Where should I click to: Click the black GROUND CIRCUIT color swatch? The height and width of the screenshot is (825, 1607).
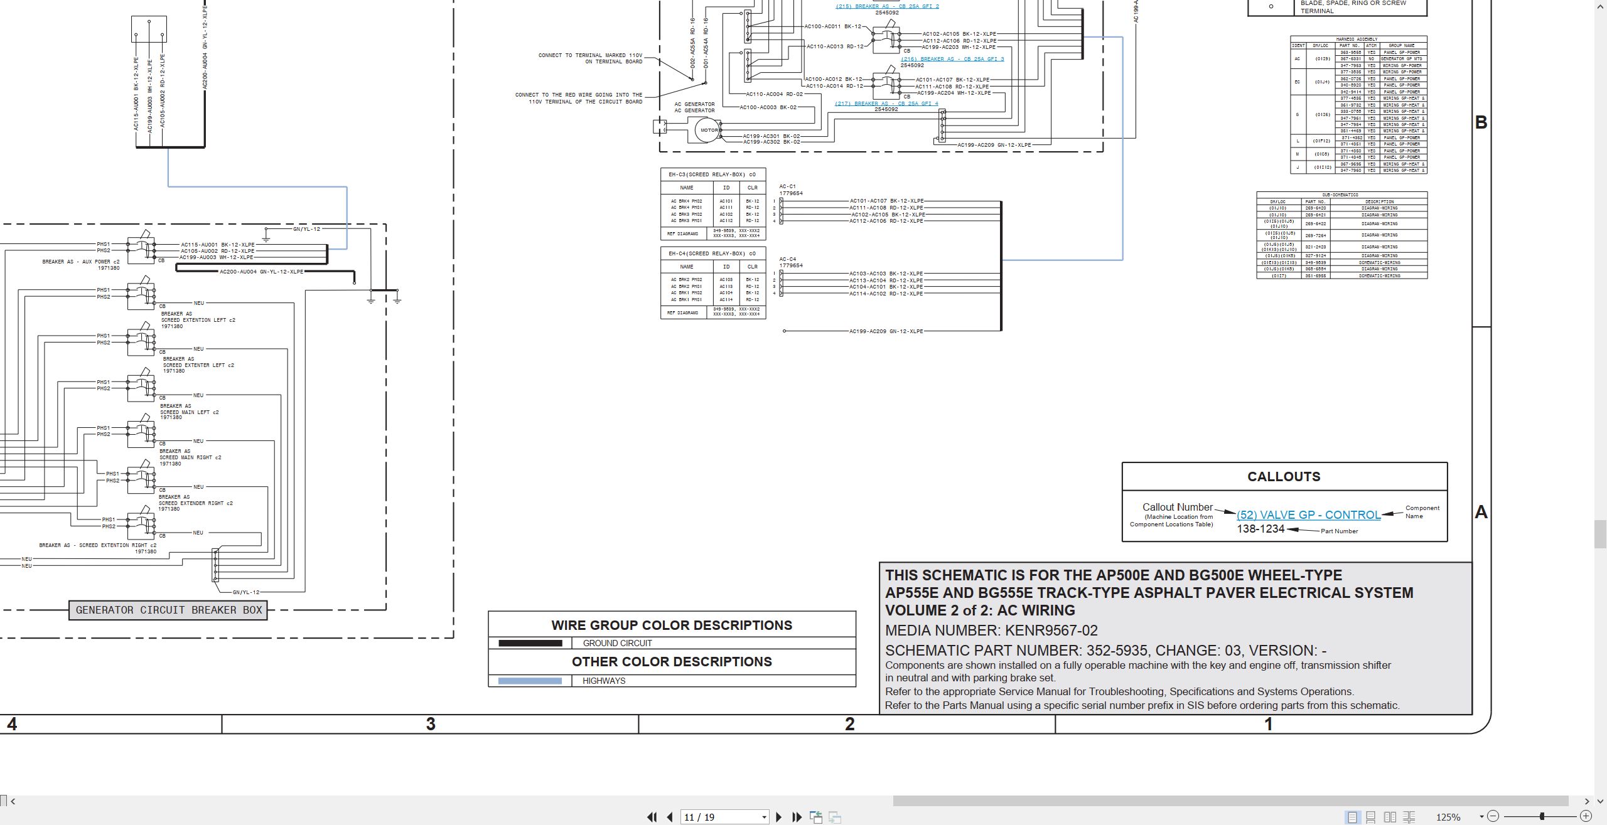[530, 643]
